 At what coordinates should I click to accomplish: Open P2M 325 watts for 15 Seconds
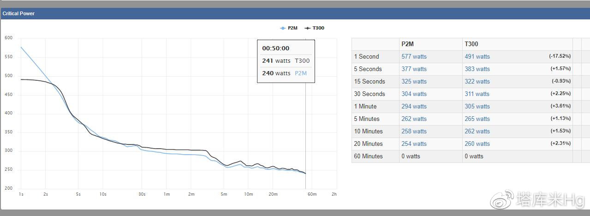(414, 82)
